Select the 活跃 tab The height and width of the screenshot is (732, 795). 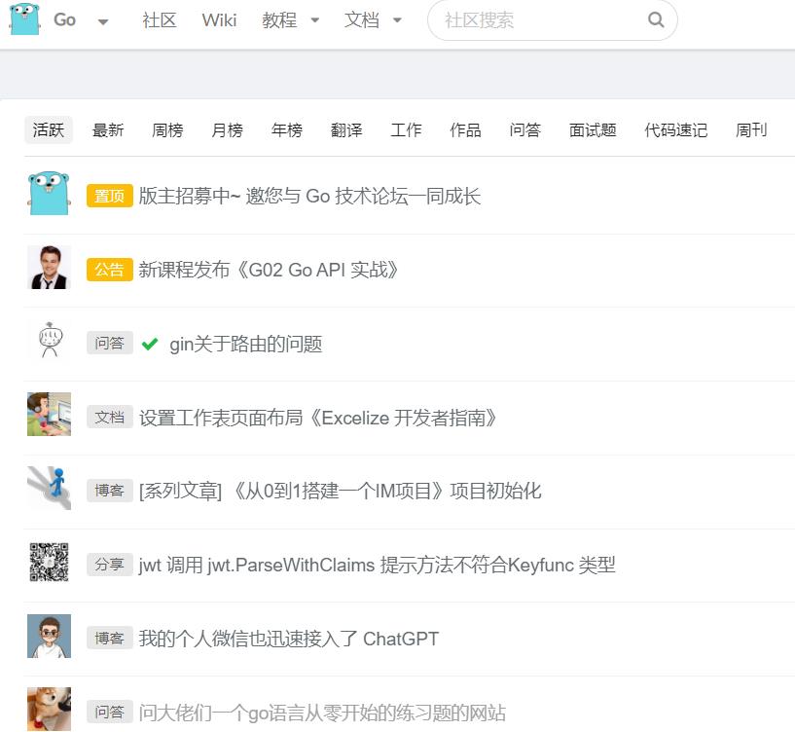click(49, 129)
